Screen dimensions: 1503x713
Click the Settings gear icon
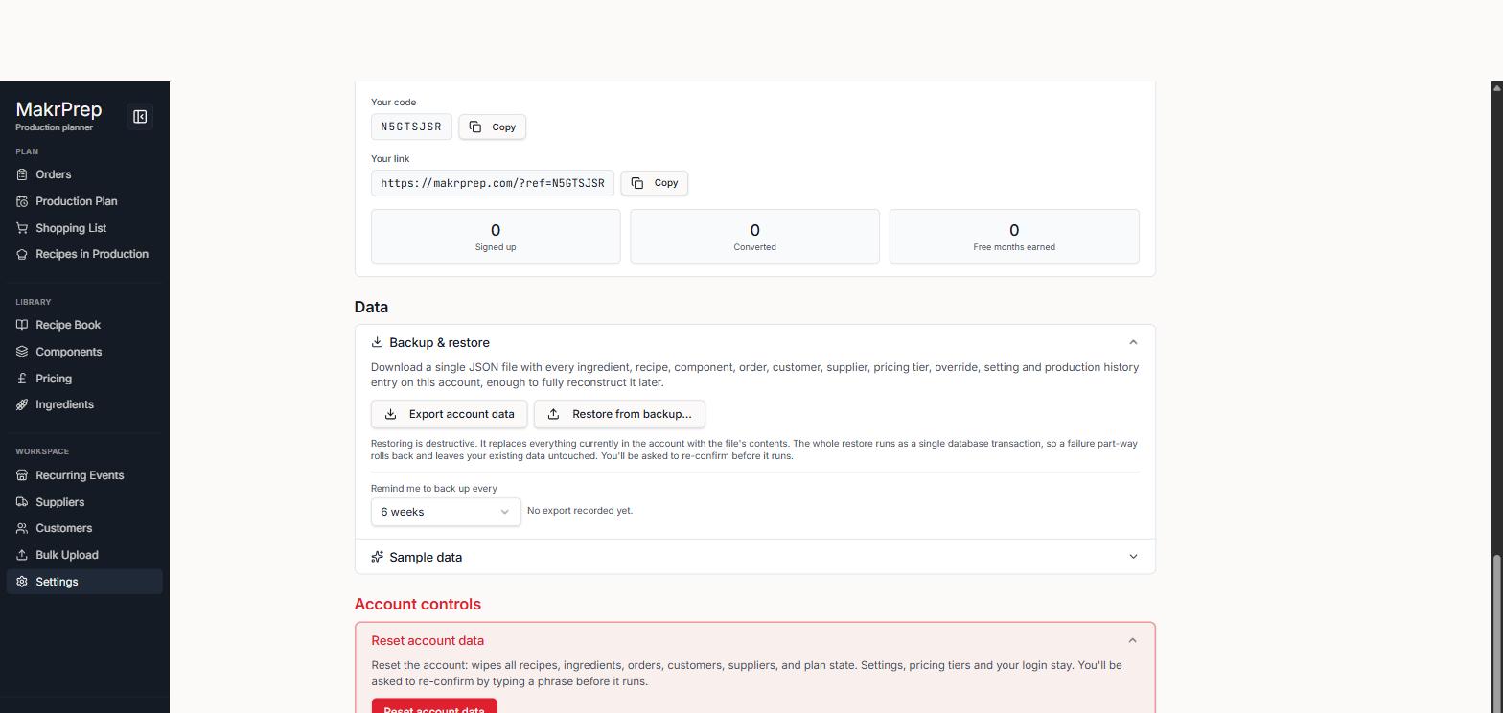tap(22, 582)
